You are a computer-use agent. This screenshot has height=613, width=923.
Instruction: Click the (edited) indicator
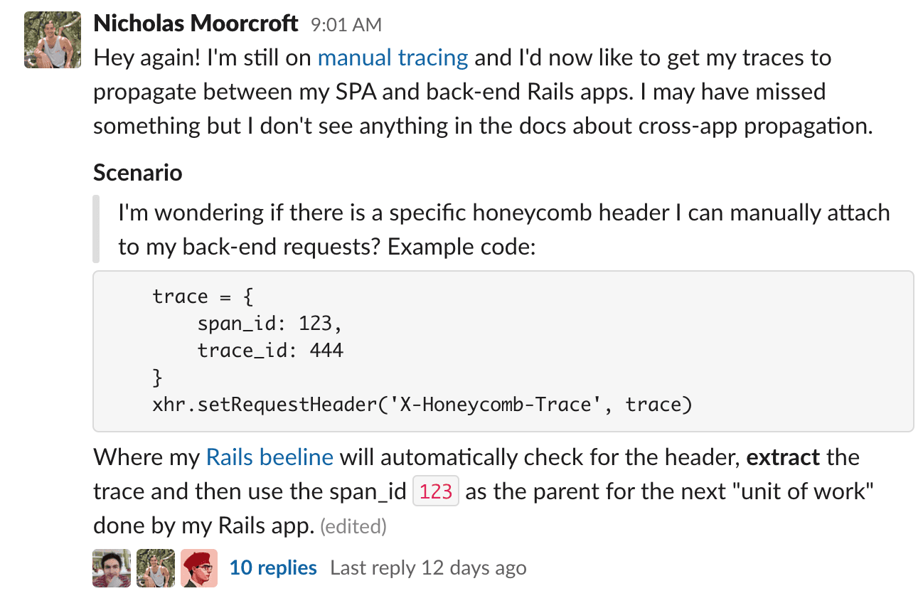point(353,526)
